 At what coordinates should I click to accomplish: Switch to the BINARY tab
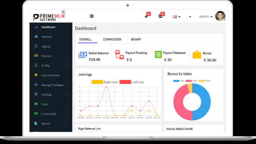coord(136,39)
